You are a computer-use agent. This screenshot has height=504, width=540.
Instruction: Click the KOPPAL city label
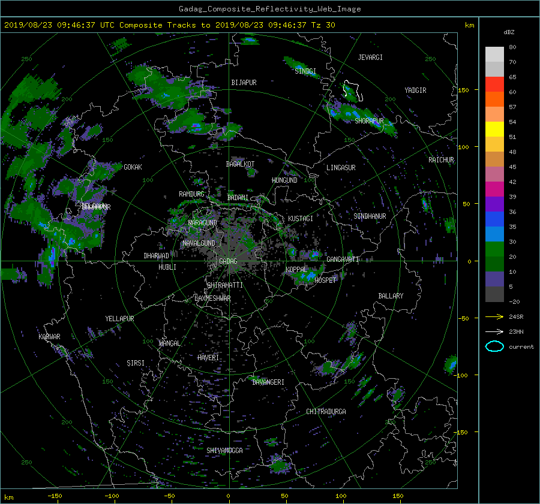coord(296,269)
